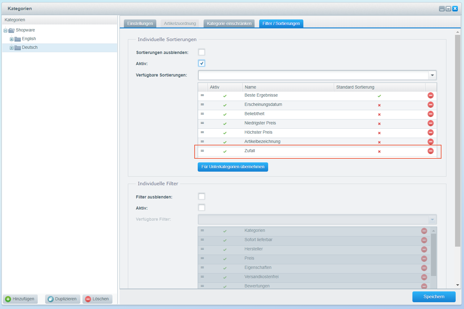Click Speichern to save
The height and width of the screenshot is (309, 464).
434,297
